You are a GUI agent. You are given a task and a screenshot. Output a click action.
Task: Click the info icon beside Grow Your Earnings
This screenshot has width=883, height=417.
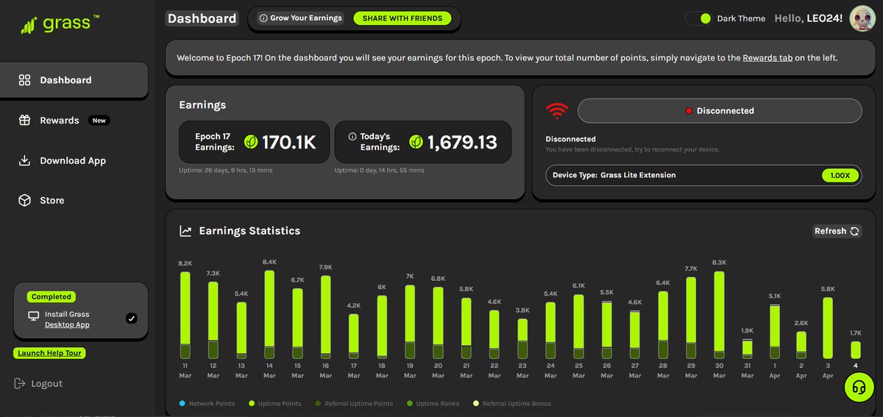pyautogui.click(x=263, y=18)
